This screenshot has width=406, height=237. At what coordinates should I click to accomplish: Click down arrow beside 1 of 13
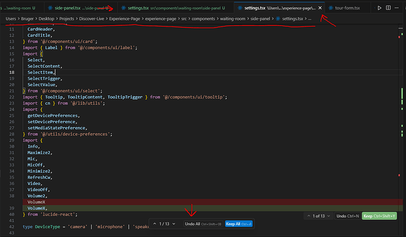[328, 216]
